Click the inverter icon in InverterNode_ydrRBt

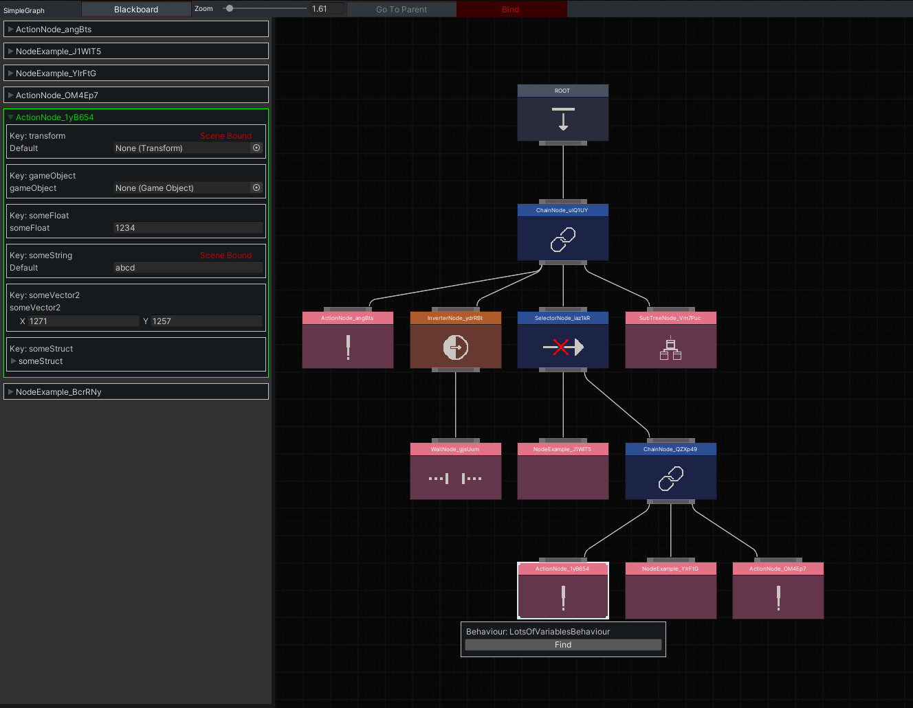pyautogui.click(x=456, y=347)
